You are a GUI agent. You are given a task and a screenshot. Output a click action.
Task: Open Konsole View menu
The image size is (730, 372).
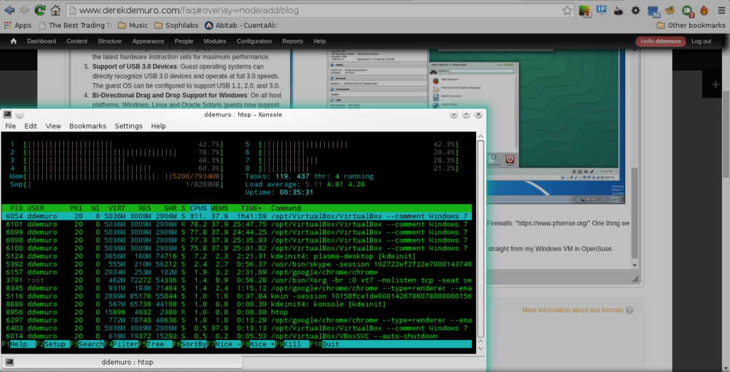53,126
